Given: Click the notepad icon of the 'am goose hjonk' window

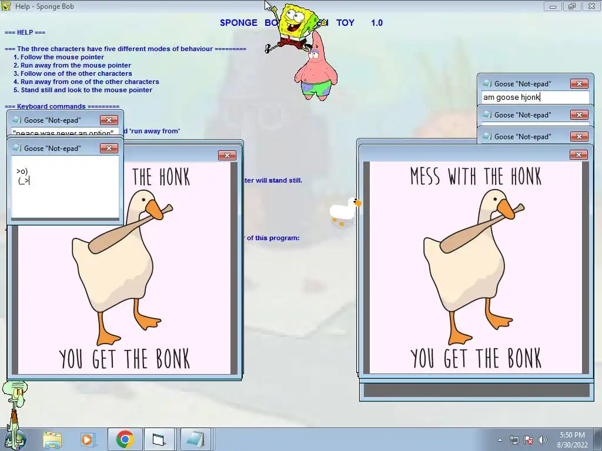Looking at the screenshot, I should (487, 83).
